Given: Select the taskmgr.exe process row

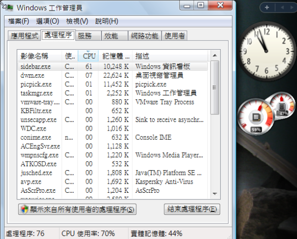Looking at the screenshot, I should pyautogui.click(x=113, y=93).
